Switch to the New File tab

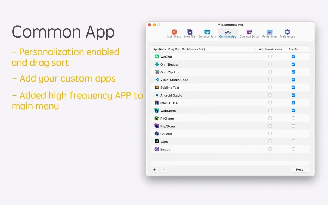tap(190, 34)
